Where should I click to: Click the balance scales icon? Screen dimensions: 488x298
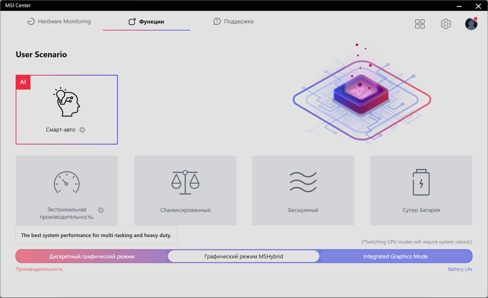(x=185, y=183)
